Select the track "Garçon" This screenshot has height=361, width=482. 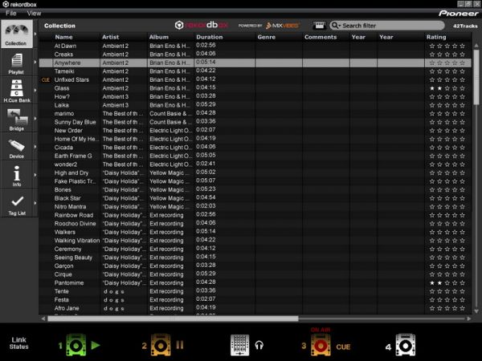click(255, 266)
